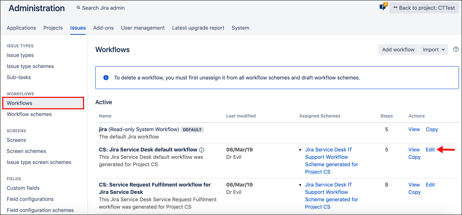Edit the Service Request Fulfilment workflow

(x=430, y=185)
